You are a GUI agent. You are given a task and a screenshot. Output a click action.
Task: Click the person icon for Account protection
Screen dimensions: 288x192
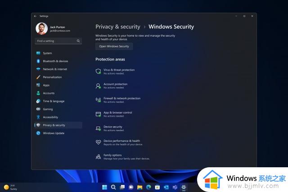(98, 86)
